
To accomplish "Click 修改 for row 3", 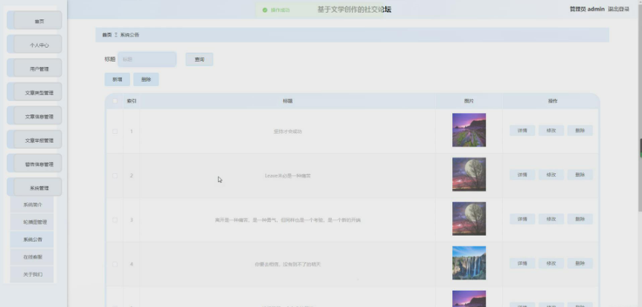I will (x=551, y=219).
